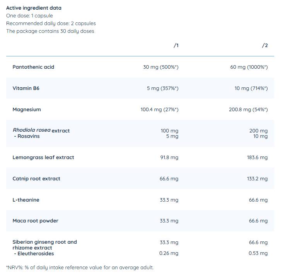Click the "/2" column header
The width and height of the screenshot is (285, 275).
click(x=265, y=46)
